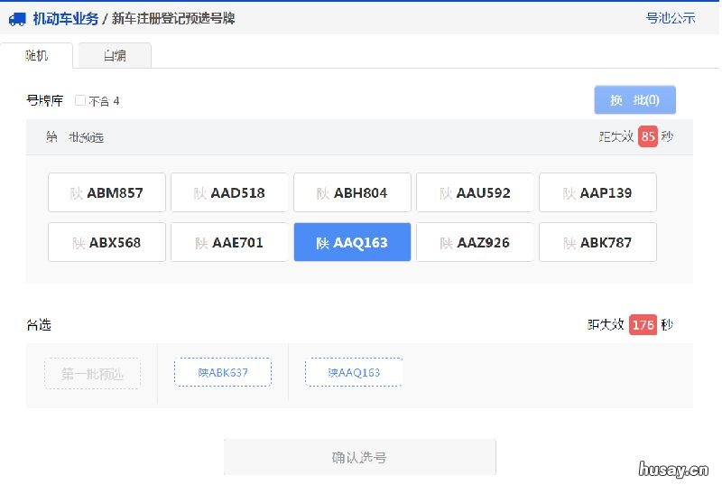
Task: Switch to the 自编 tab
Action: (x=115, y=56)
